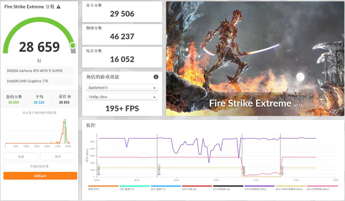This screenshot has width=345, height=201.
Task: Click the 195+ FPS estimate
Action: click(x=122, y=109)
